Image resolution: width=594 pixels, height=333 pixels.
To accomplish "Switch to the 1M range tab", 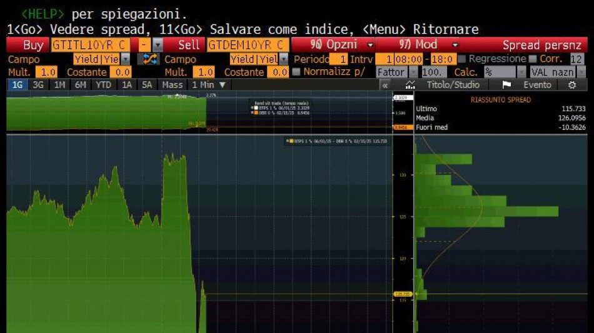I will click(59, 85).
